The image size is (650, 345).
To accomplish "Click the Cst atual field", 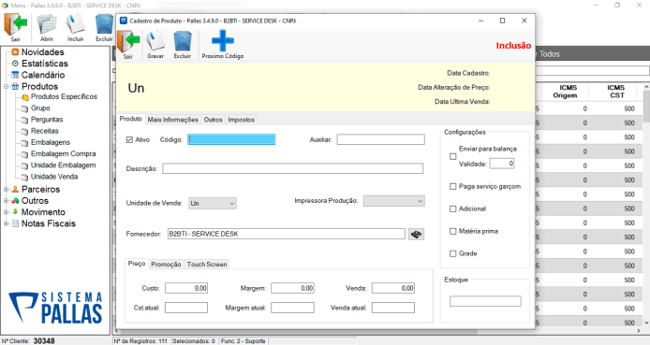I will [186, 308].
